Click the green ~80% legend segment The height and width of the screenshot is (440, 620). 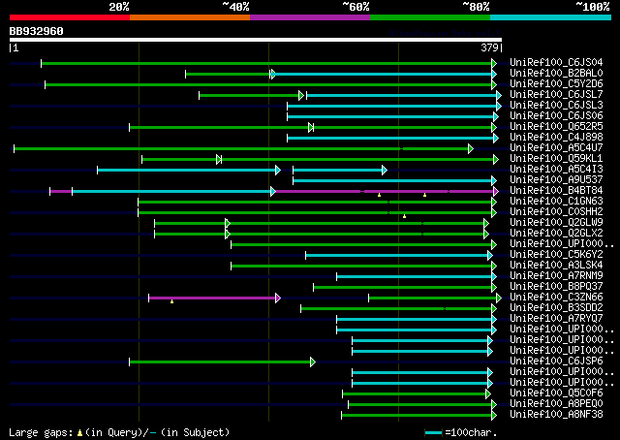point(430,17)
